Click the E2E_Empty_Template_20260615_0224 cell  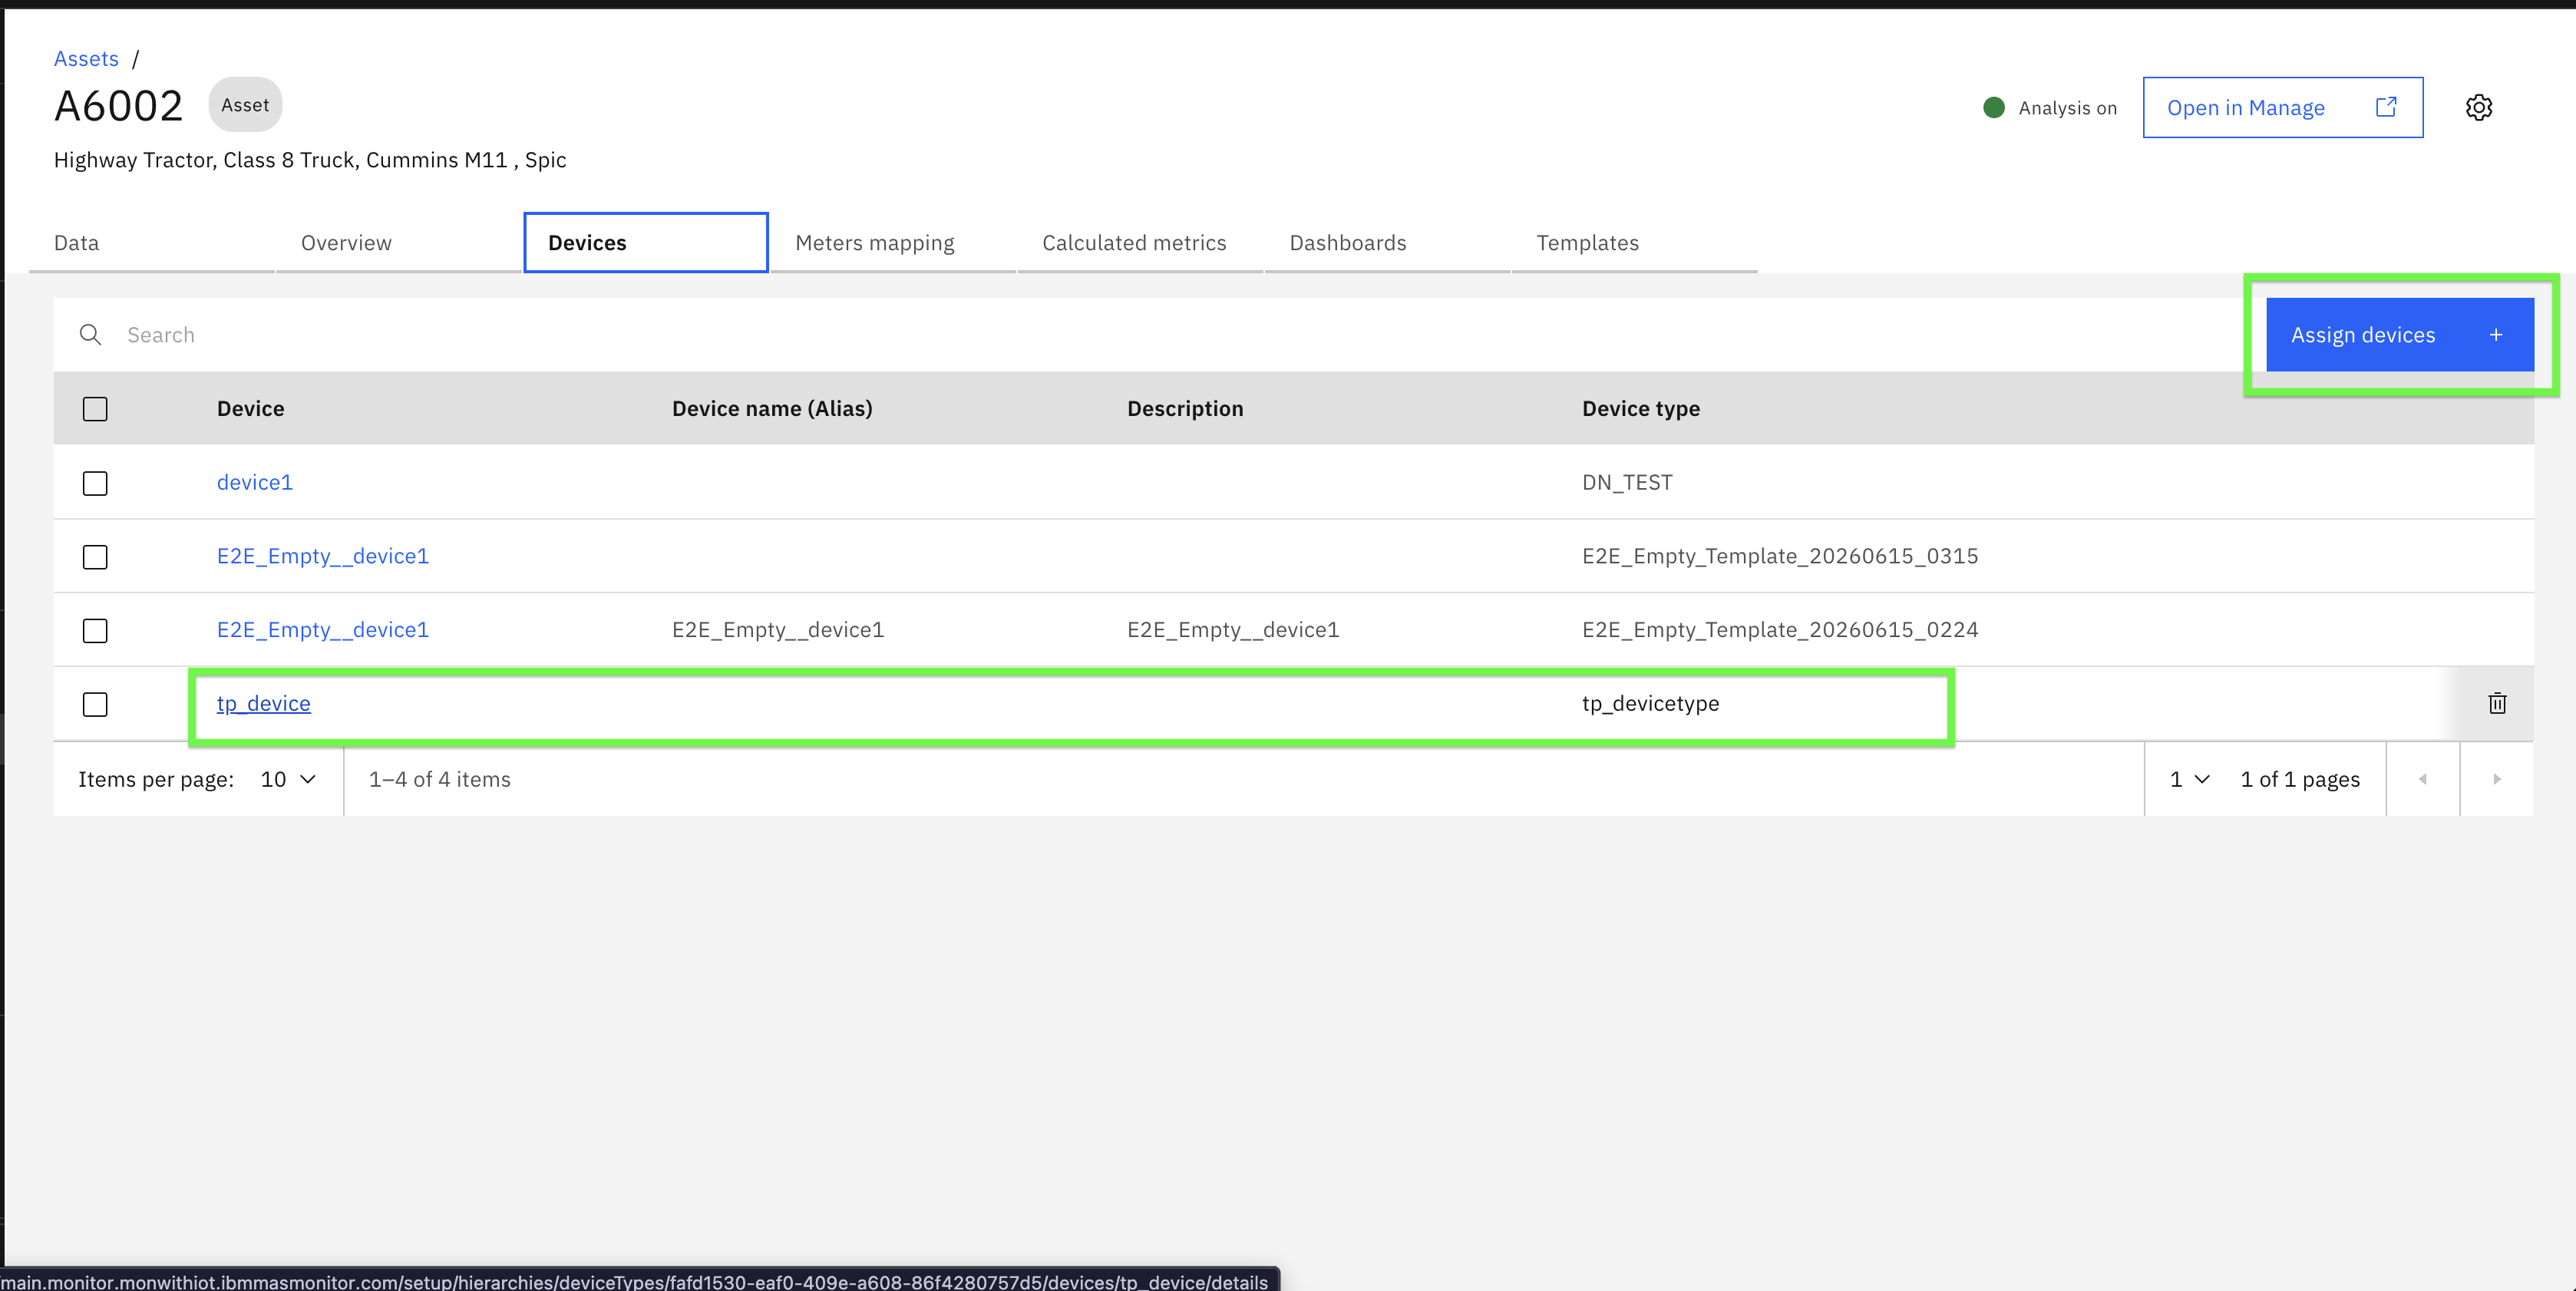click(x=1780, y=630)
